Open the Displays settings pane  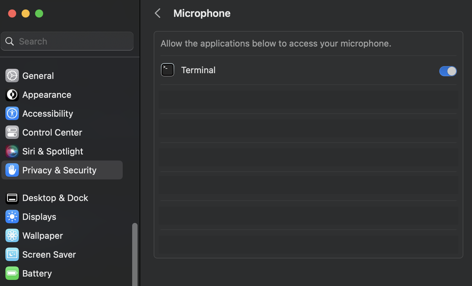(x=62, y=217)
